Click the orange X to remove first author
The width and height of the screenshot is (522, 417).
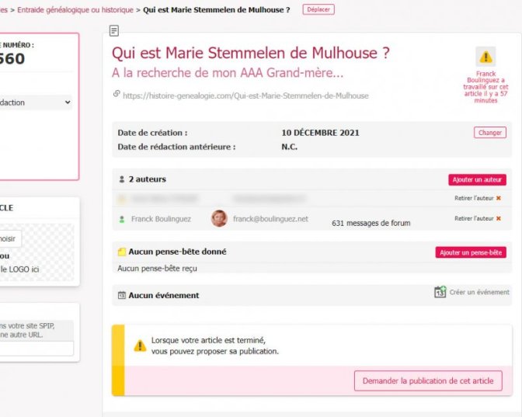tap(499, 198)
